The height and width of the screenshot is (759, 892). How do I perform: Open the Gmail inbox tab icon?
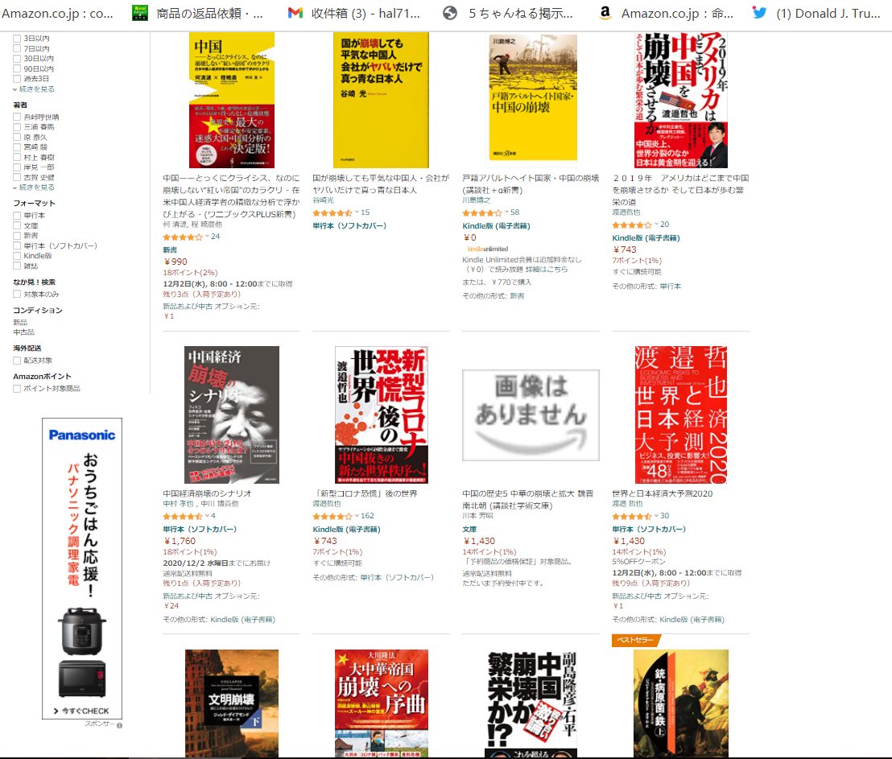pyautogui.click(x=295, y=13)
